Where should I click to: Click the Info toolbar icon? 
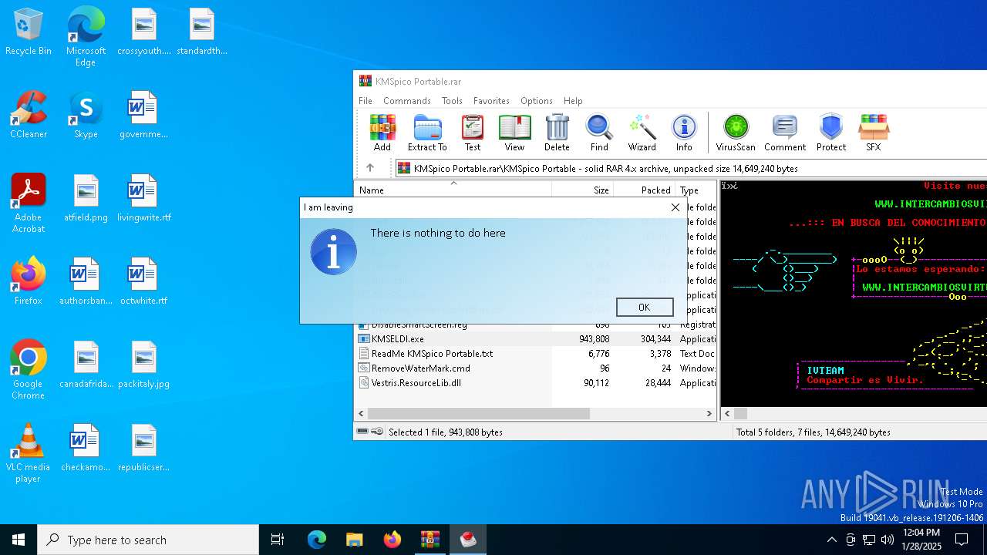point(684,133)
